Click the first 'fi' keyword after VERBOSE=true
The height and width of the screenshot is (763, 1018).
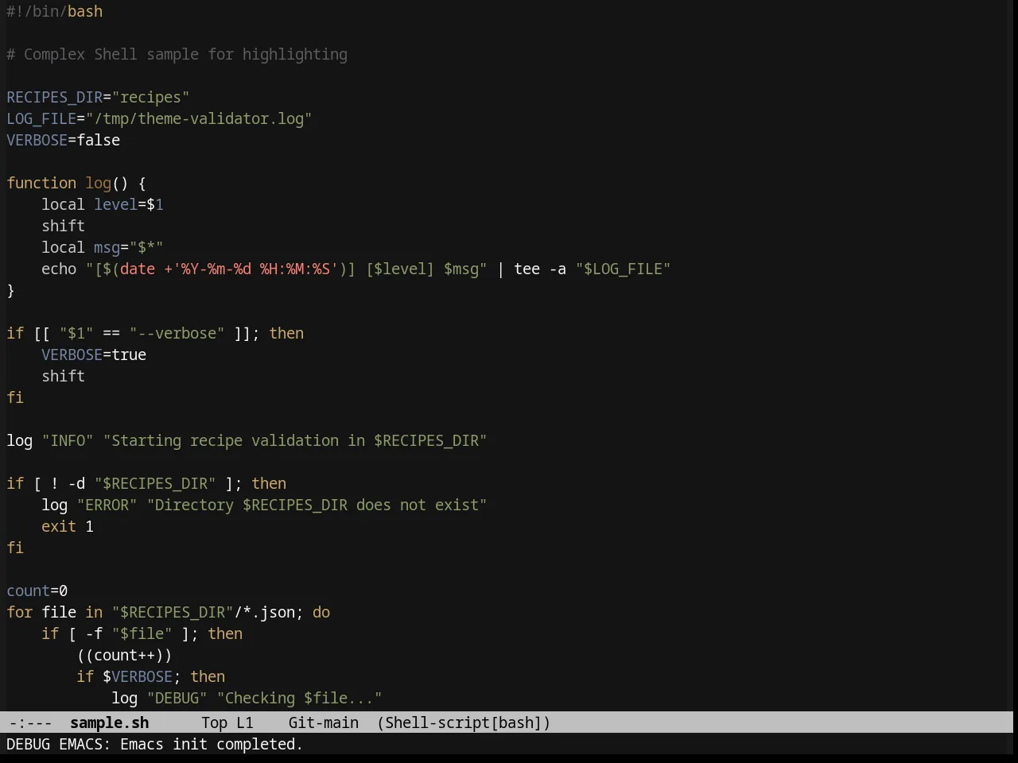(15, 397)
